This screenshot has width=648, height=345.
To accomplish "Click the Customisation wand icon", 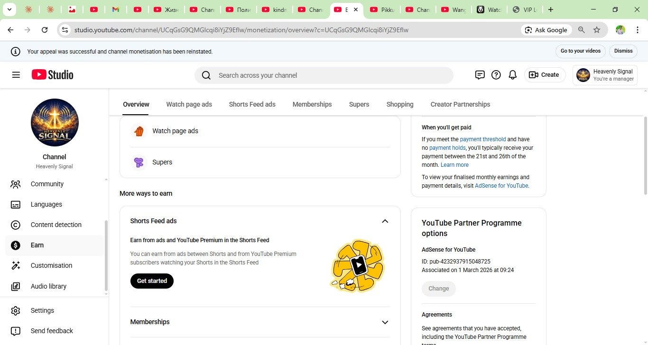I will point(16,266).
